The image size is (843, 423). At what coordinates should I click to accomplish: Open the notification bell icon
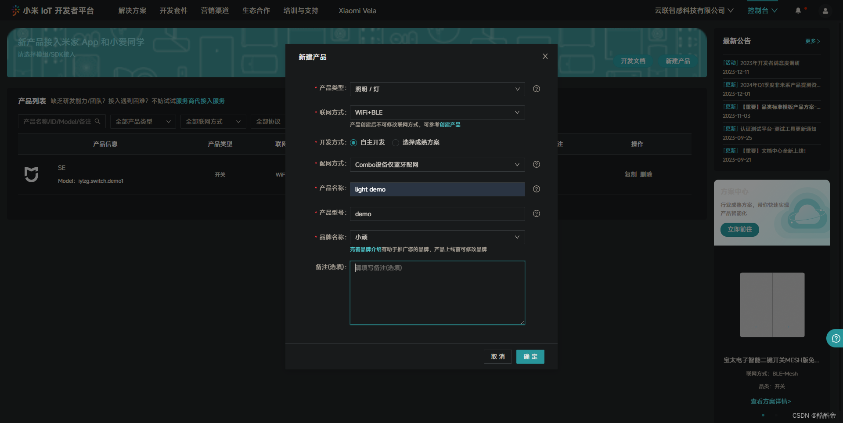click(x=798, y=11)
